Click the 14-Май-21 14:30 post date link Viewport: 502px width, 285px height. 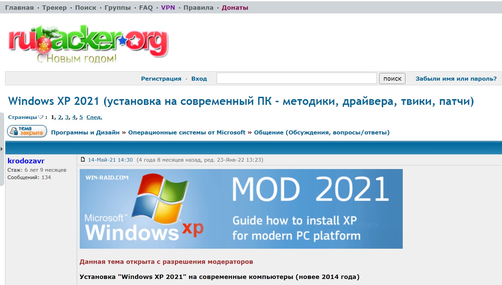pyautogui.click(x=110, y=160)
